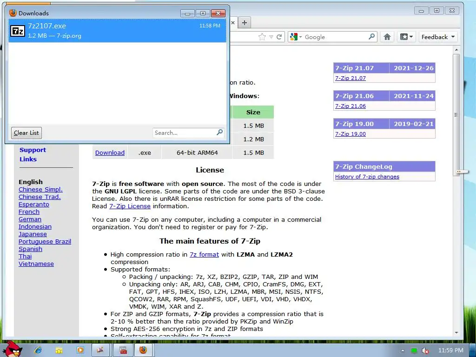Close the Downloads window
The image size is (476, 357).
tap(218, 13)
